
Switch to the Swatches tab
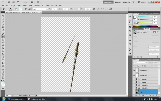143,14
